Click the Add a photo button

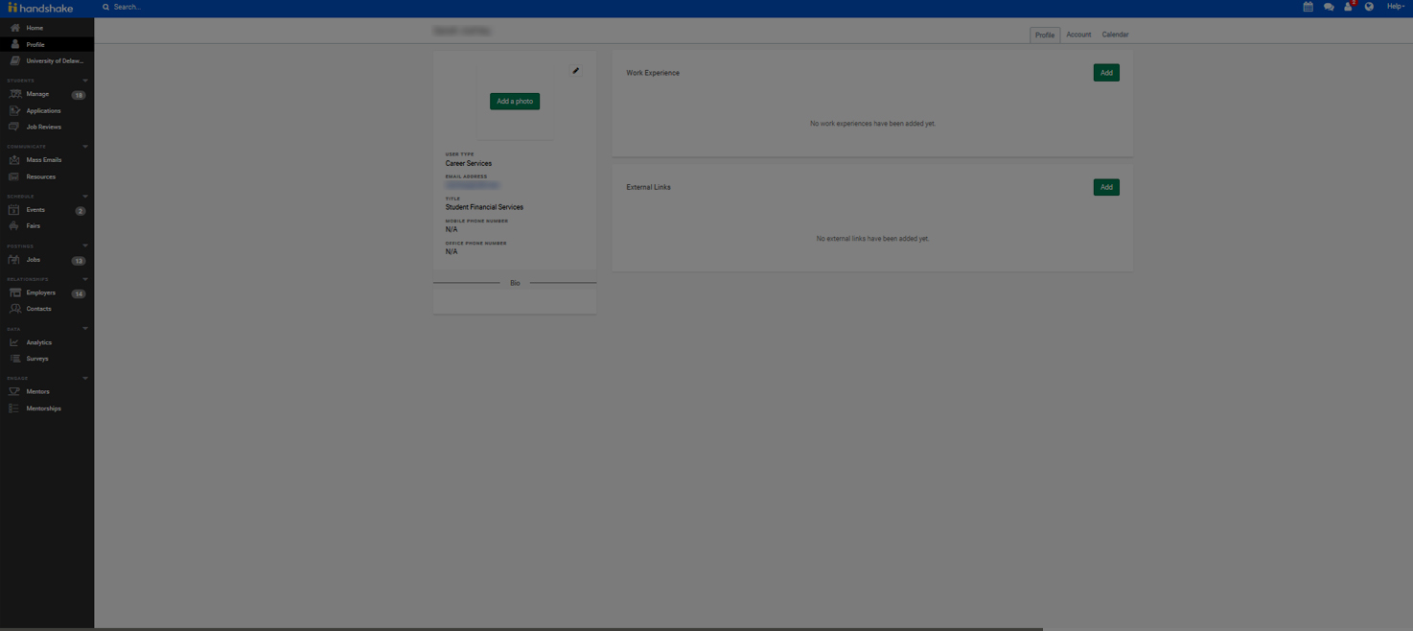[x=515, y=101]
